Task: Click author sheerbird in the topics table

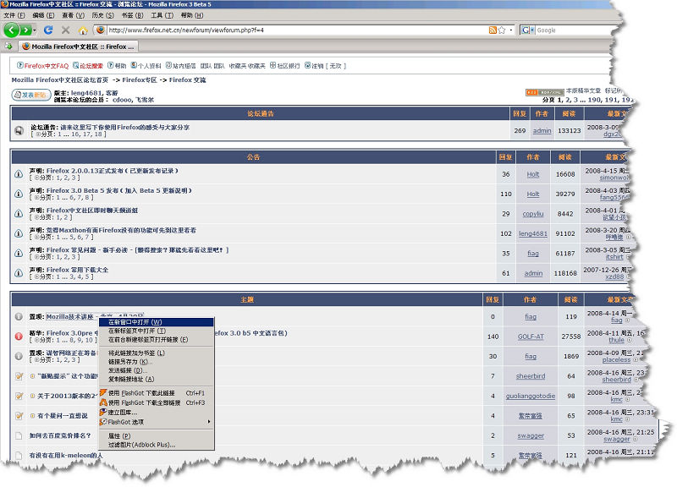Action: click(531, 376)
